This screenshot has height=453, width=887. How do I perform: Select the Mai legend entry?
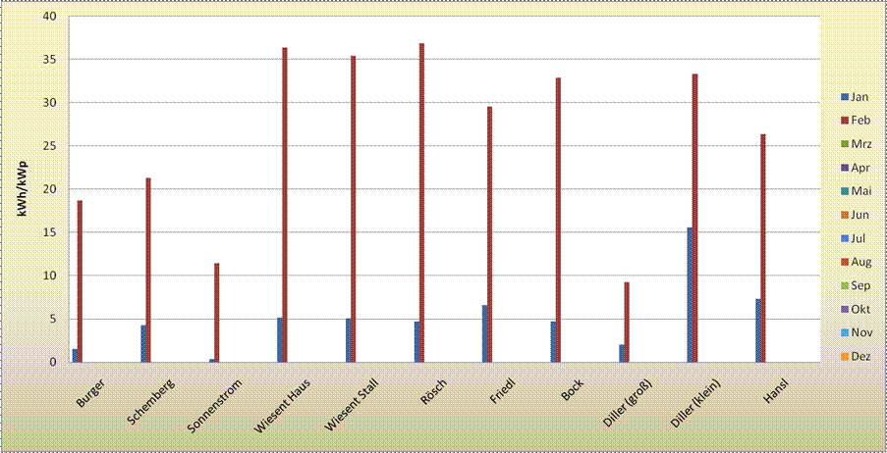coord(857,191)
